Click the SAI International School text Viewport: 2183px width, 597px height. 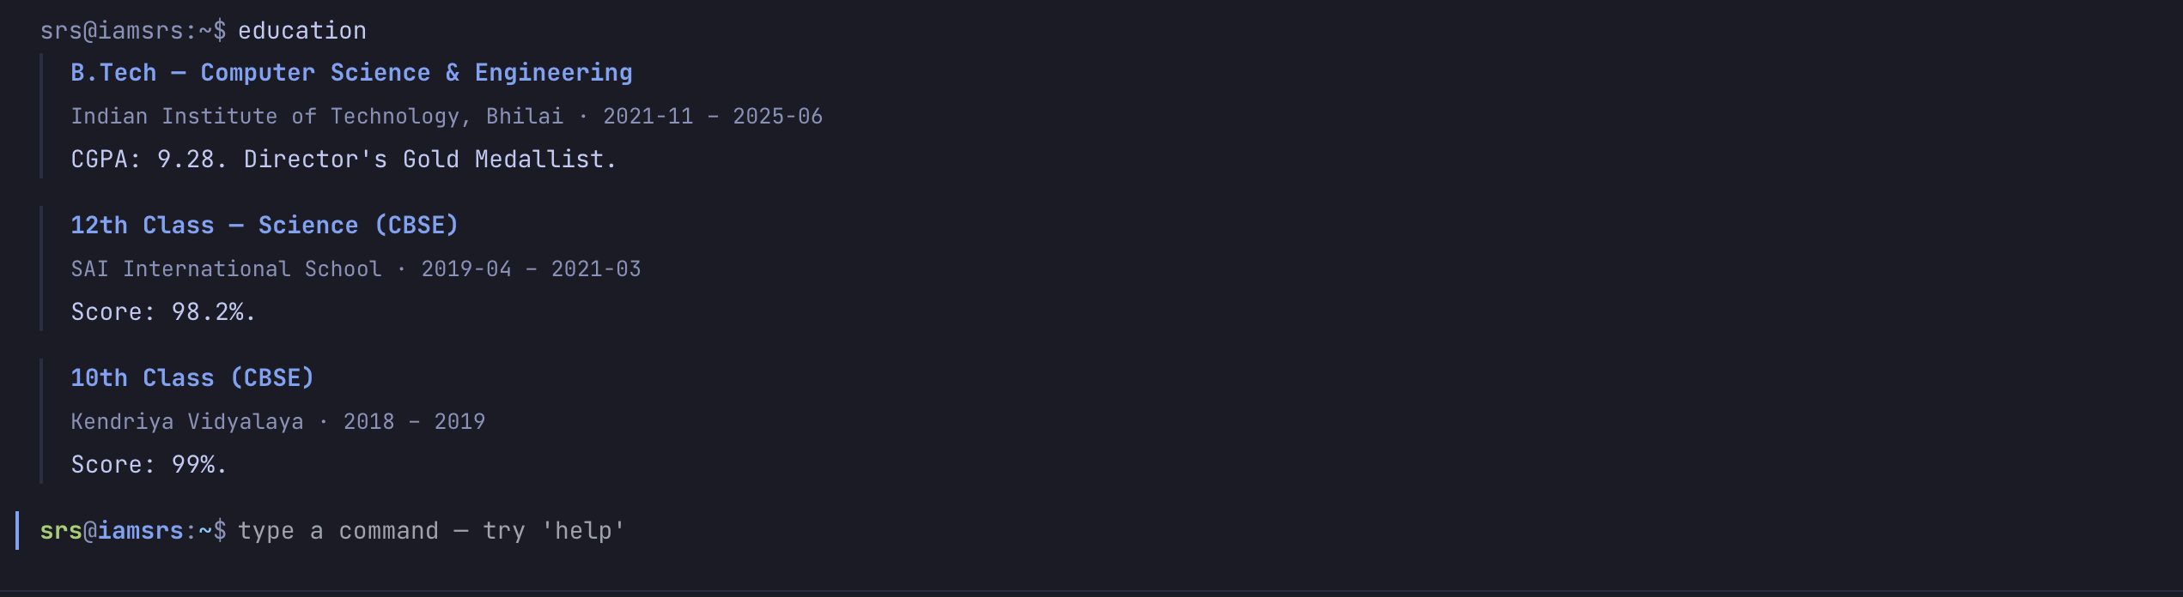[226, 269]
